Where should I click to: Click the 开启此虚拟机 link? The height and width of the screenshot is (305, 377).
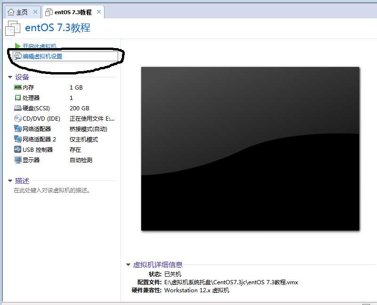(40, 46)
